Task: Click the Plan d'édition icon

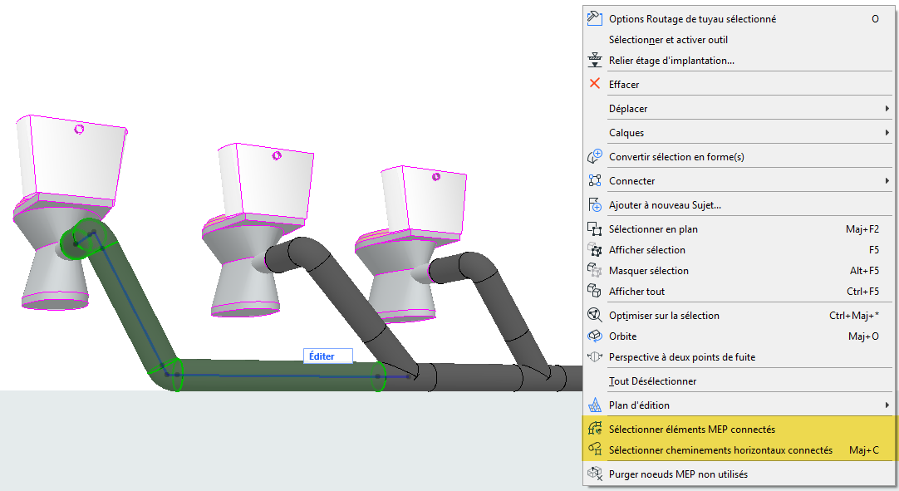Action: (x=595, y=405)
